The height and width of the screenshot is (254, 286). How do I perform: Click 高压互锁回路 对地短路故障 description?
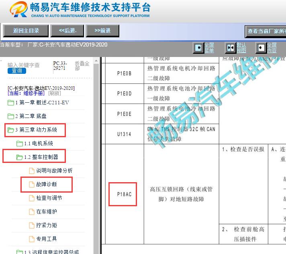click(x=181, y=194)
